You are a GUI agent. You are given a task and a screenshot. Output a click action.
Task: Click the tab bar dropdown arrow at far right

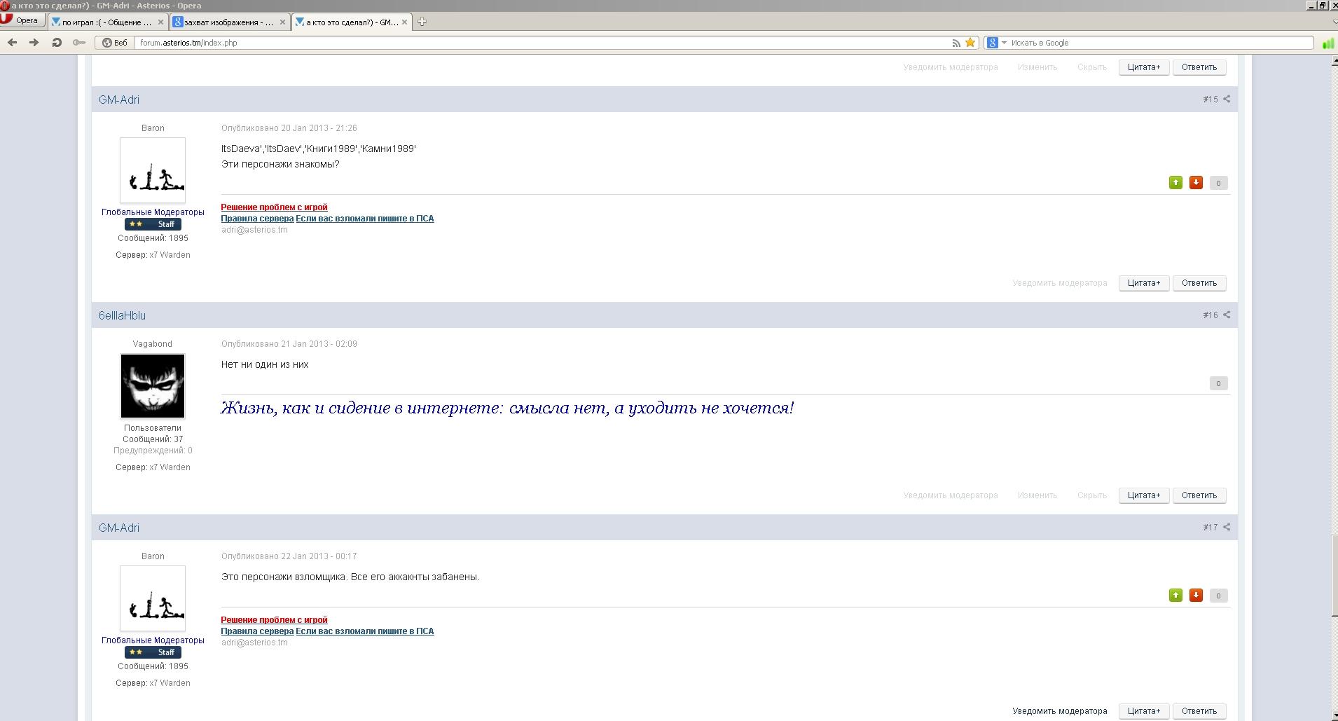point(1334,22)
